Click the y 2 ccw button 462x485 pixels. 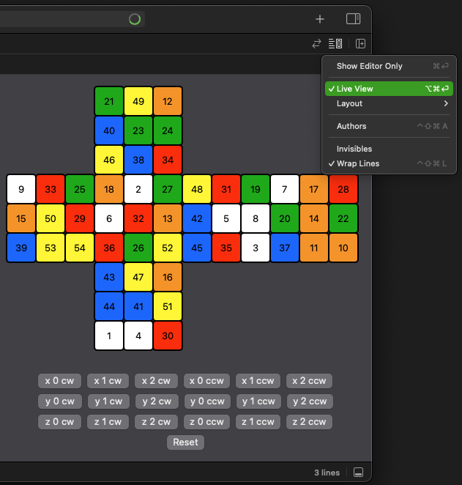(310, 401)
